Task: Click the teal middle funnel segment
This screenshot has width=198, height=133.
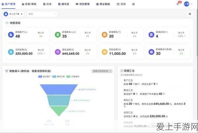Action: [x=59, y=100]
